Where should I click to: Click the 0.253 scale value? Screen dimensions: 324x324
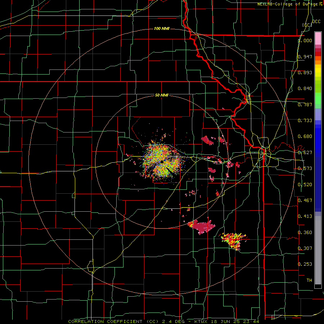click(x=305, y=264)
